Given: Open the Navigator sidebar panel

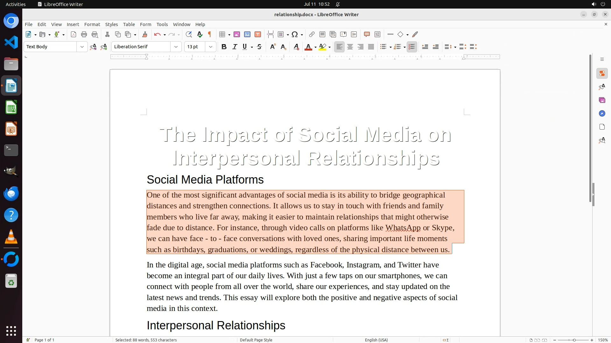Looking at the screenshot, I should 602,113.
